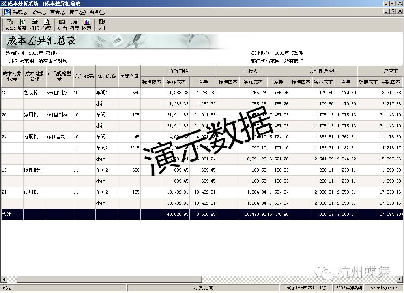Click the 刷新 (Refresh) icon to reload data

click(22, 24)
